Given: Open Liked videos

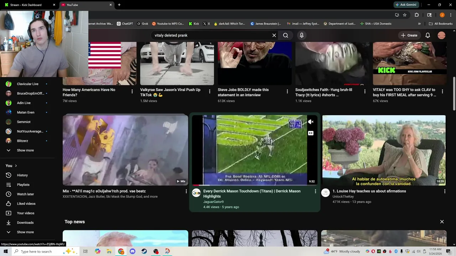Looking at the screenshot, I should (26, 204).
